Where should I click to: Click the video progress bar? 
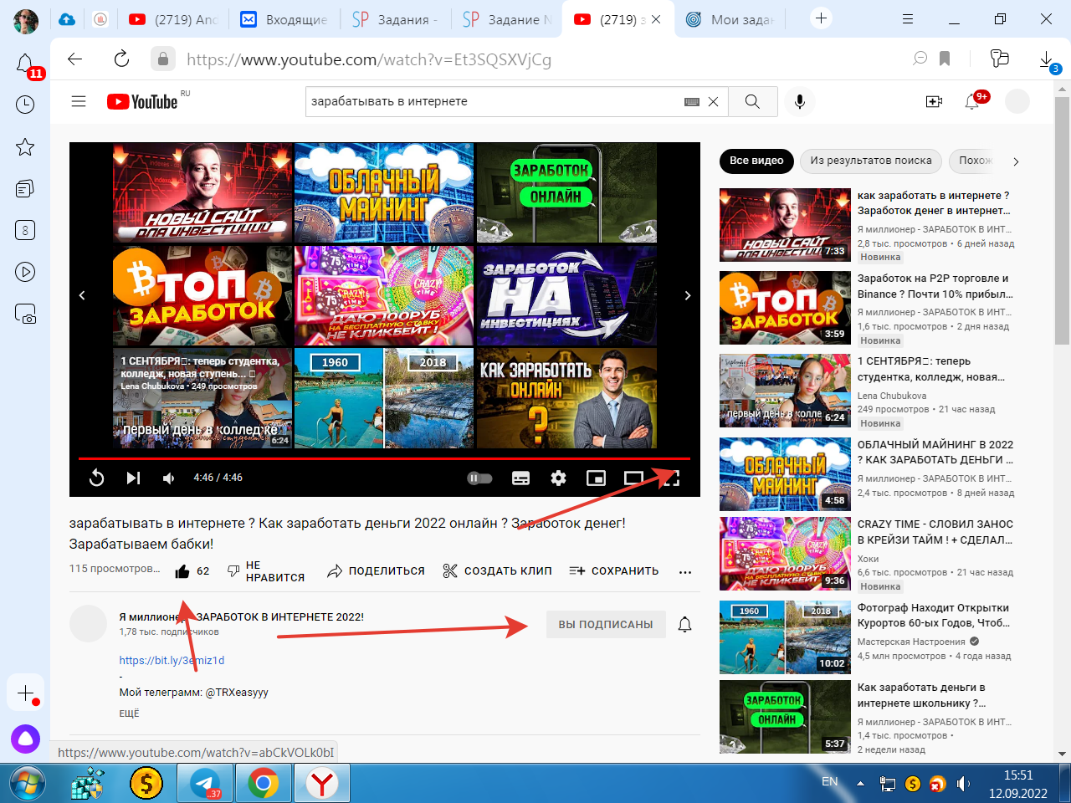[385, 458]
